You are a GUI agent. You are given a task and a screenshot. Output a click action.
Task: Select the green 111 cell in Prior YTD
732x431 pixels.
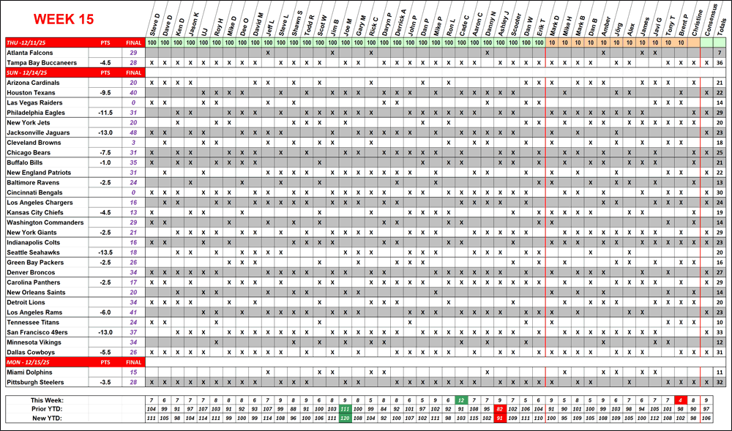pos(345,409)
